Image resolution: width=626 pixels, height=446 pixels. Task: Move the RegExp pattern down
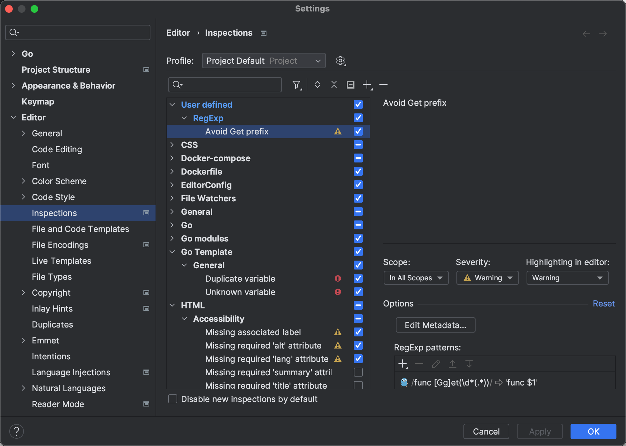tap(469, 363)
